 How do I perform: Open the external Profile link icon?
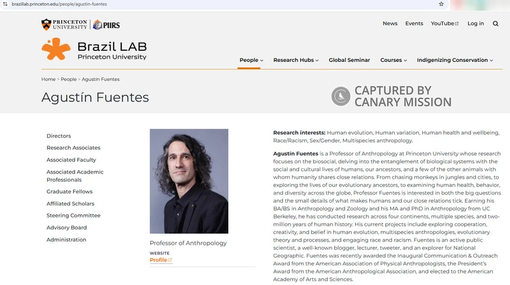[x=170, y=260]
